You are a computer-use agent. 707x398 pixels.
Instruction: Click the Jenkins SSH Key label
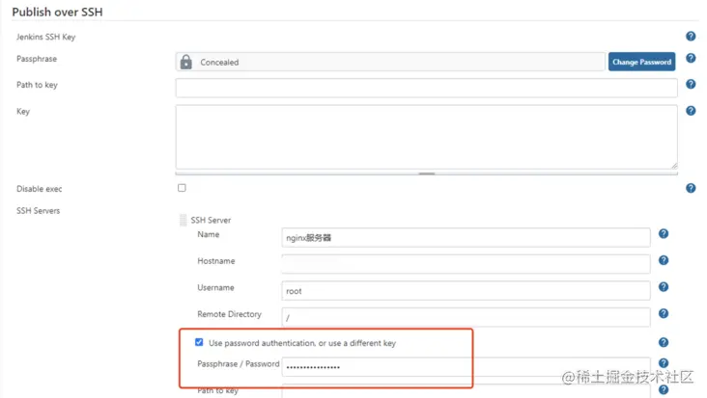(x=45, y=37)
